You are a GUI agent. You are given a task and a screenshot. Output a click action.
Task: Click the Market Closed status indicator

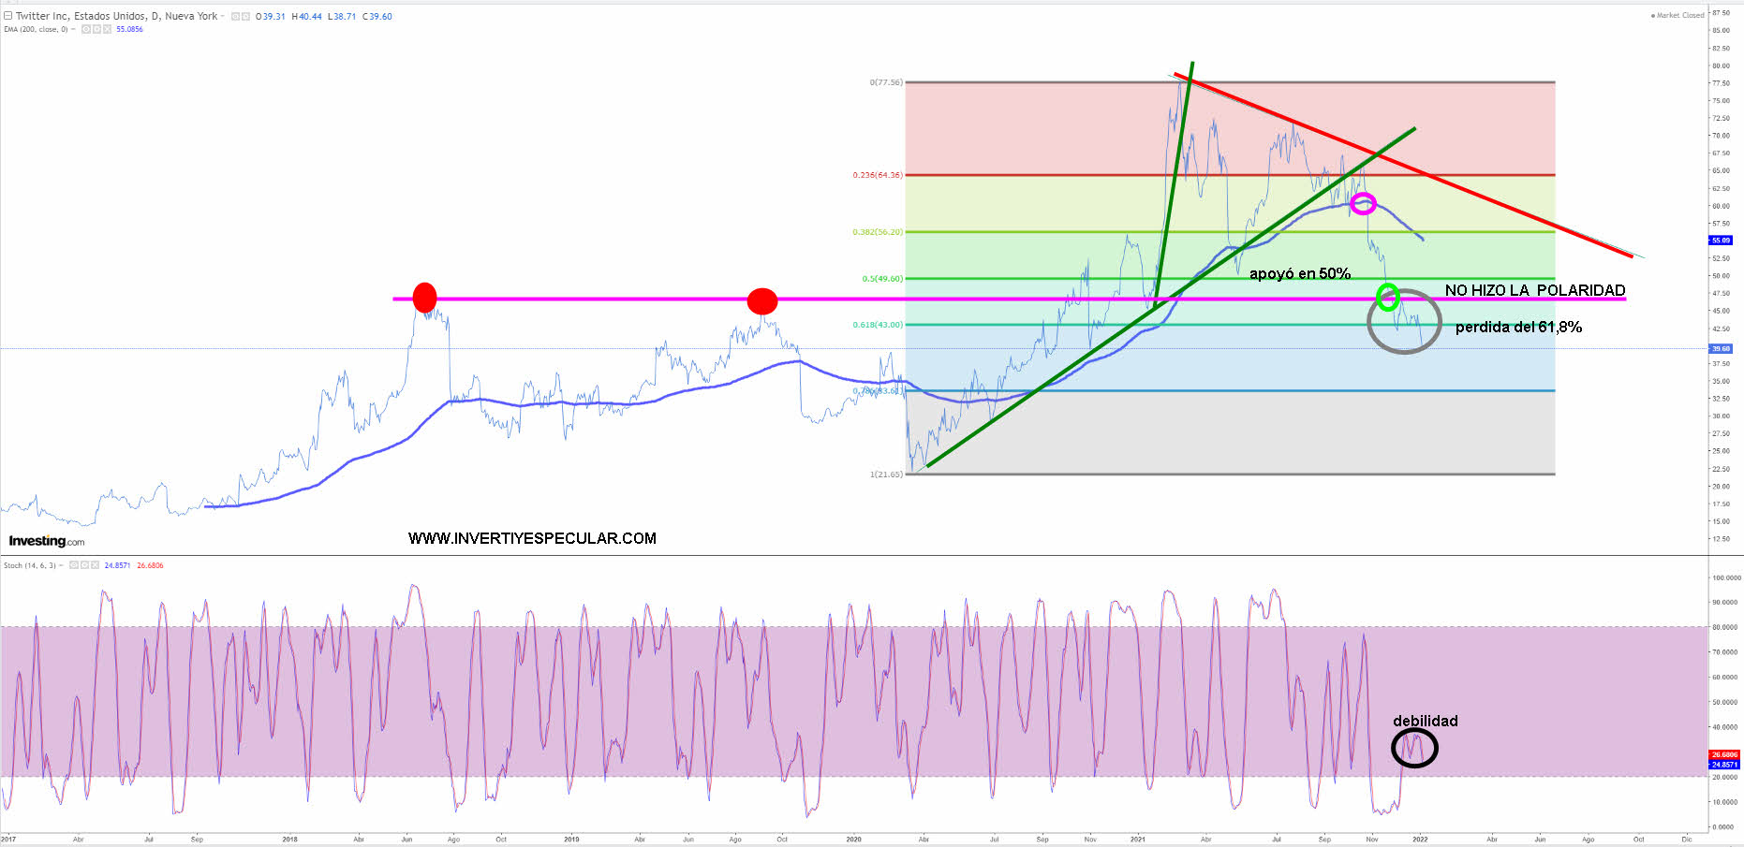point(1679,15)
